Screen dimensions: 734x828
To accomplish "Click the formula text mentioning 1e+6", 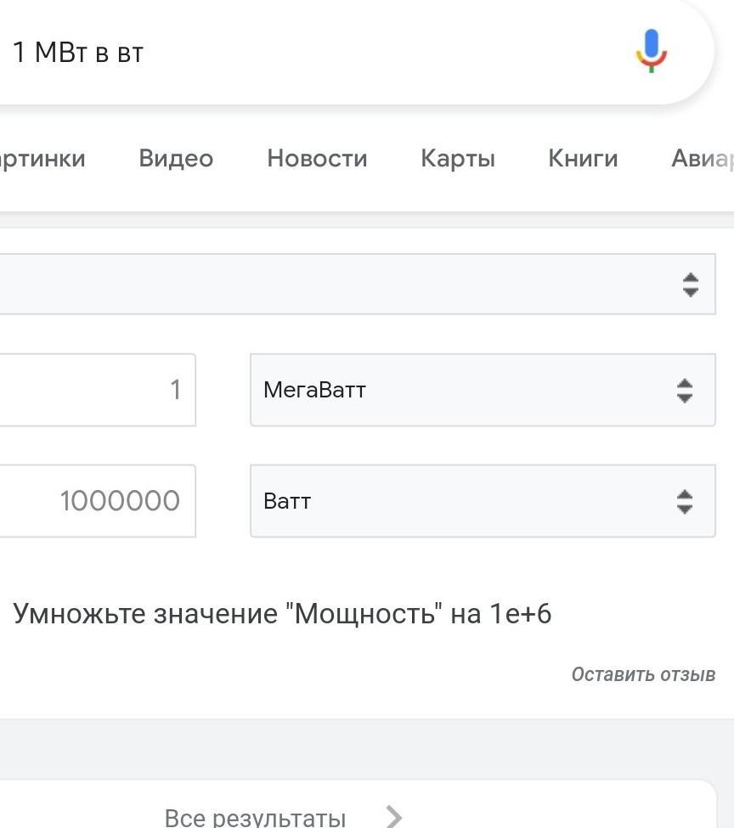I will (x=282, y=614).
